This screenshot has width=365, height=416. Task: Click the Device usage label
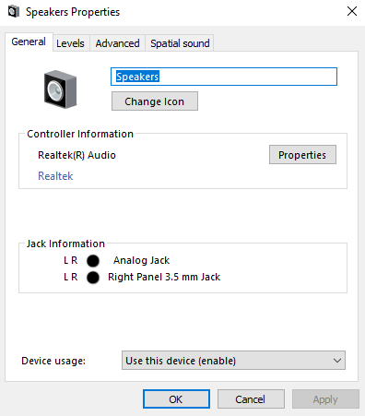(x=53, y=361)
